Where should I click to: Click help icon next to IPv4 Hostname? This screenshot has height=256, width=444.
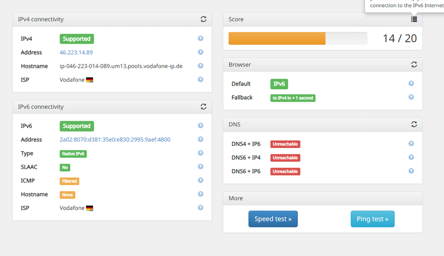coord(200,66)
